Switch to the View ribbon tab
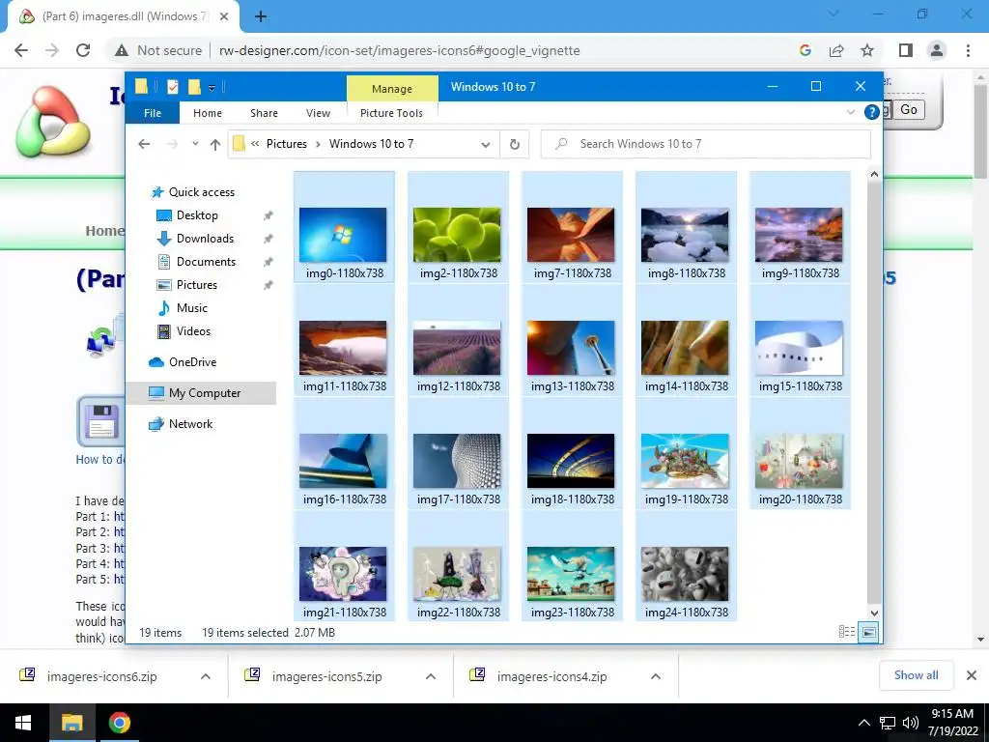The width and height of the screenshot is (989, 742). point(318,113)
